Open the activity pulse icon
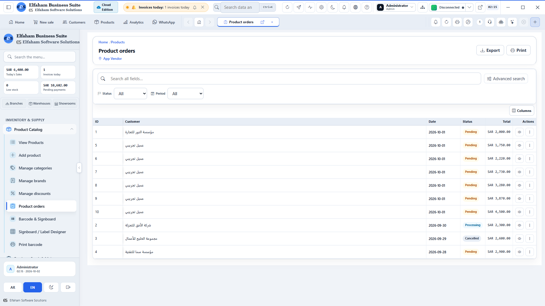Image resolution: width=545 pixels, height=306 pixels. point(310,7)
